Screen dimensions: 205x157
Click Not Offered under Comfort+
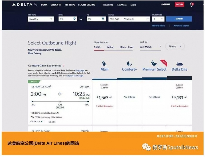tap(129, 97)
